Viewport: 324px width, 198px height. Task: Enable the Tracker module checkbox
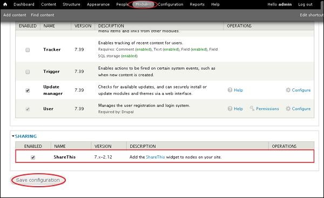[x=28, y=50]
